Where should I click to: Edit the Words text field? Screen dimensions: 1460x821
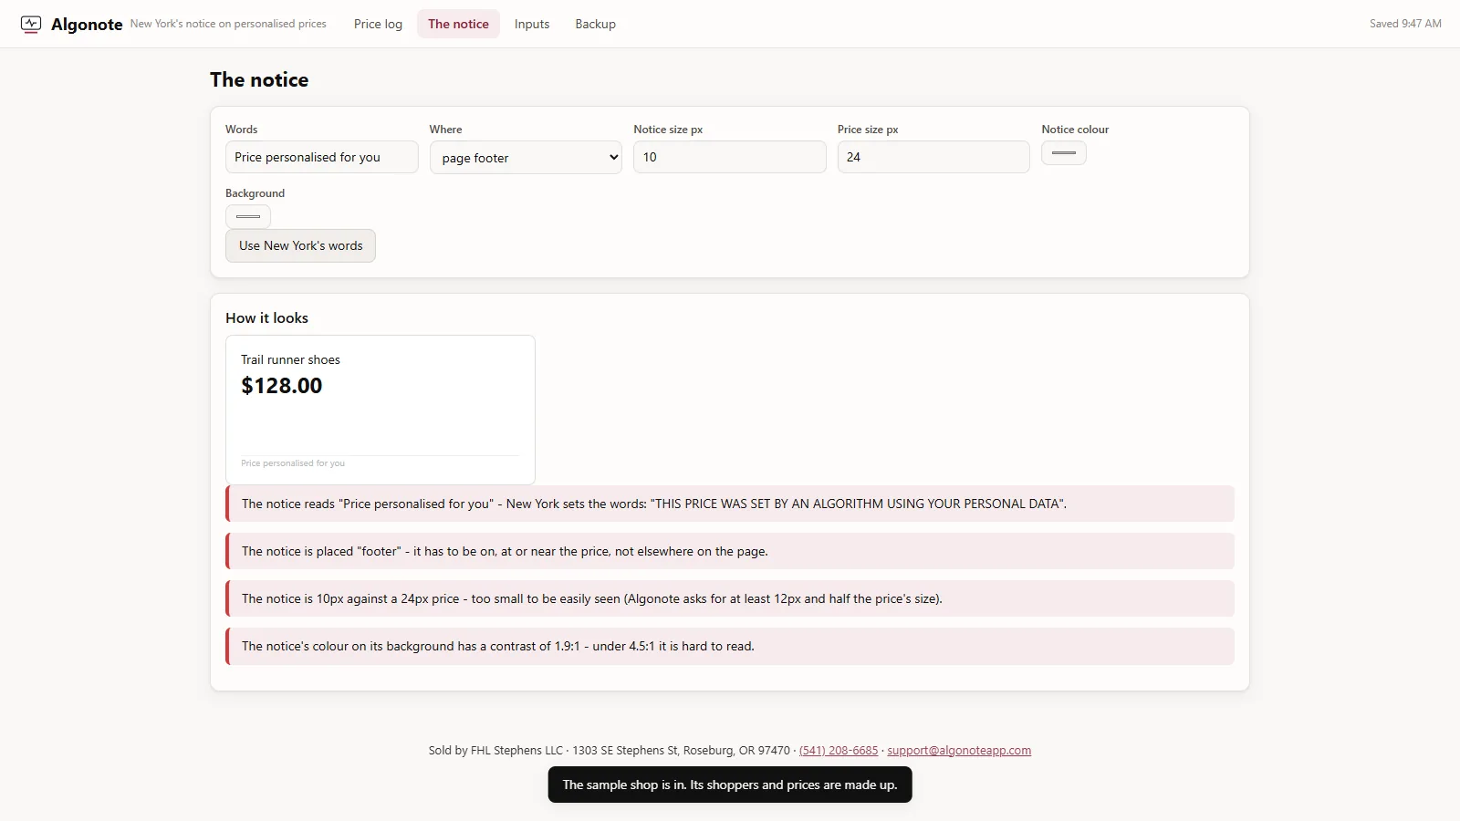(x=322, y=157)
